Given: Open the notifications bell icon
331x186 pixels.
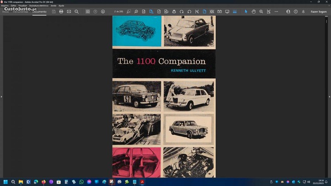Looking at the screenshot, I should coord(303,11).
